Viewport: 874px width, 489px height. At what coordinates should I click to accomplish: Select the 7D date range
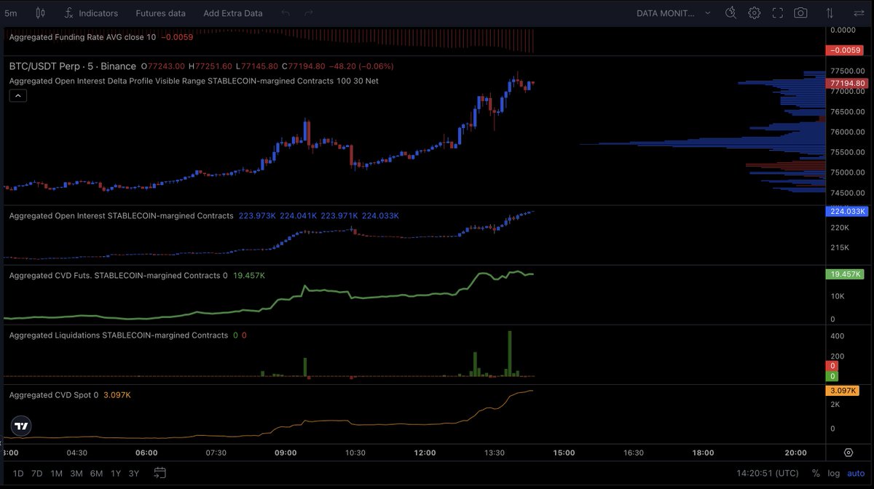(36, 473)
